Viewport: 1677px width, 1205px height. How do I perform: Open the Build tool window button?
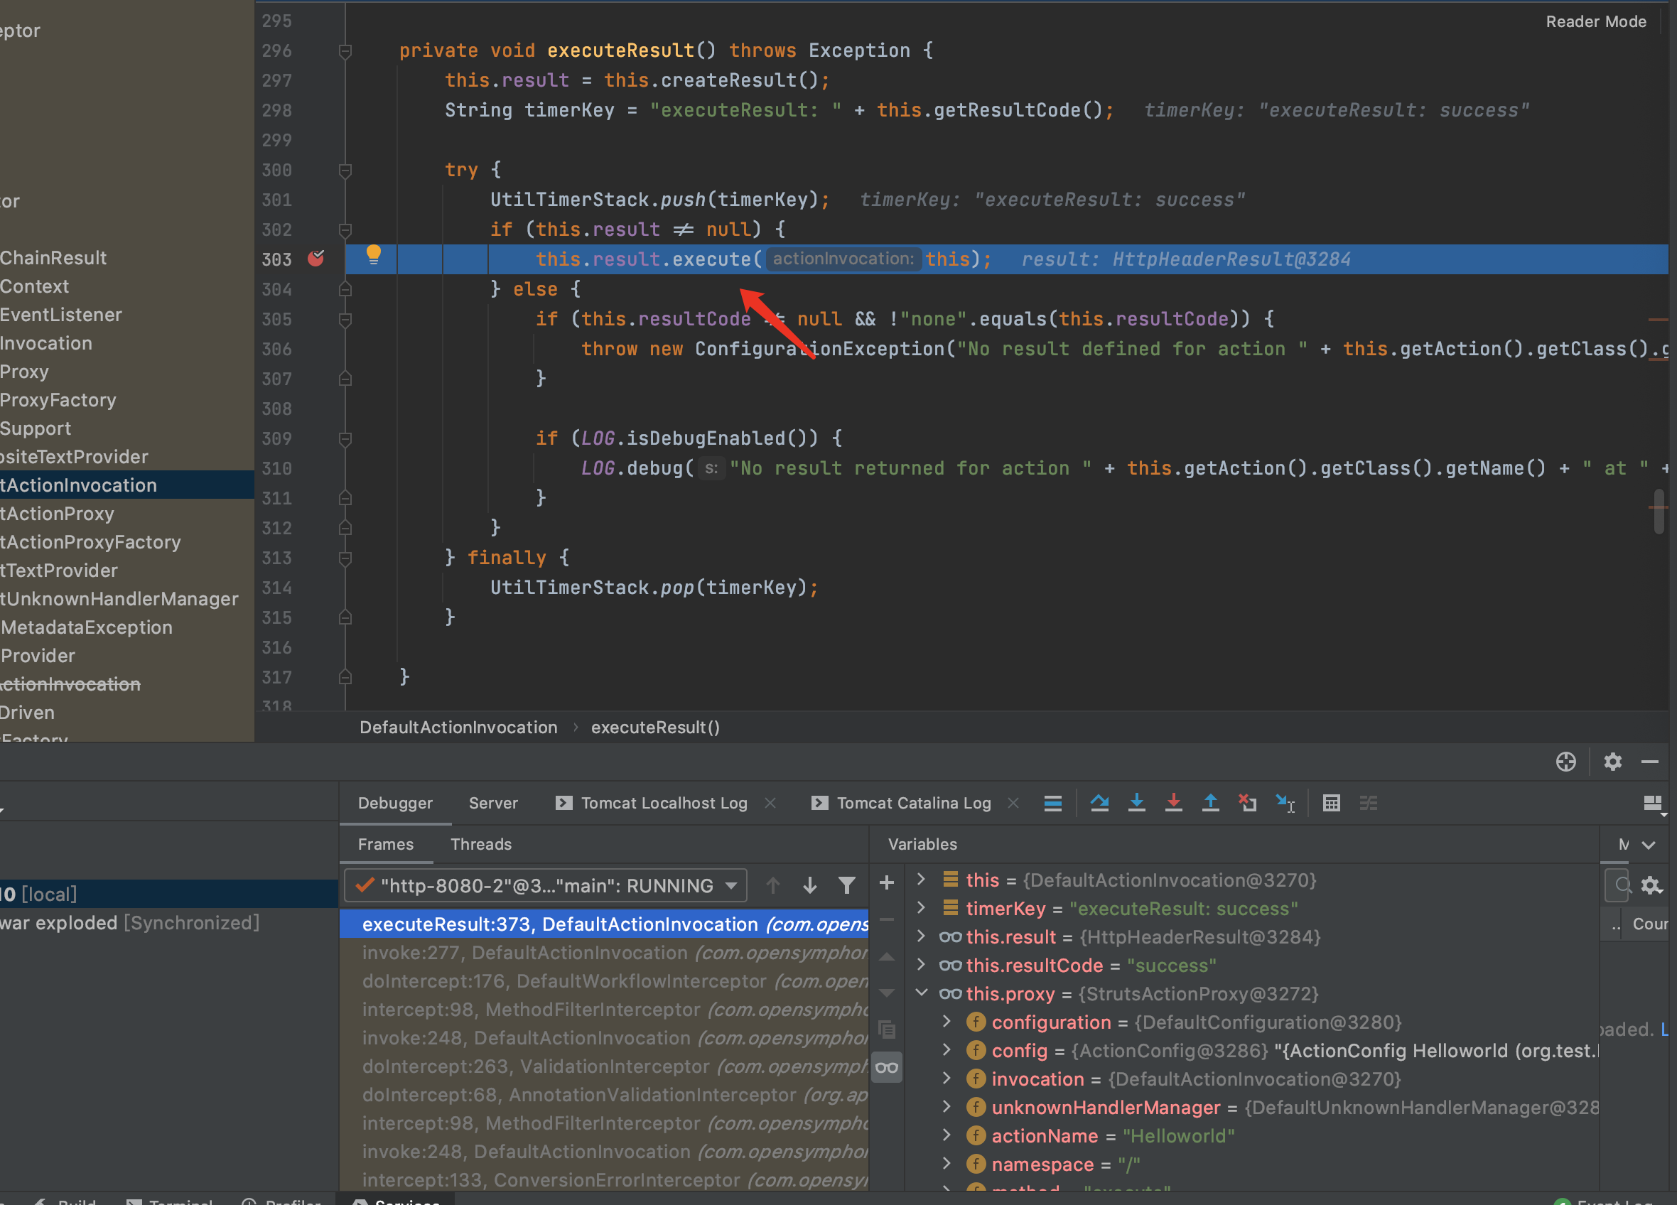[65, 1200]
